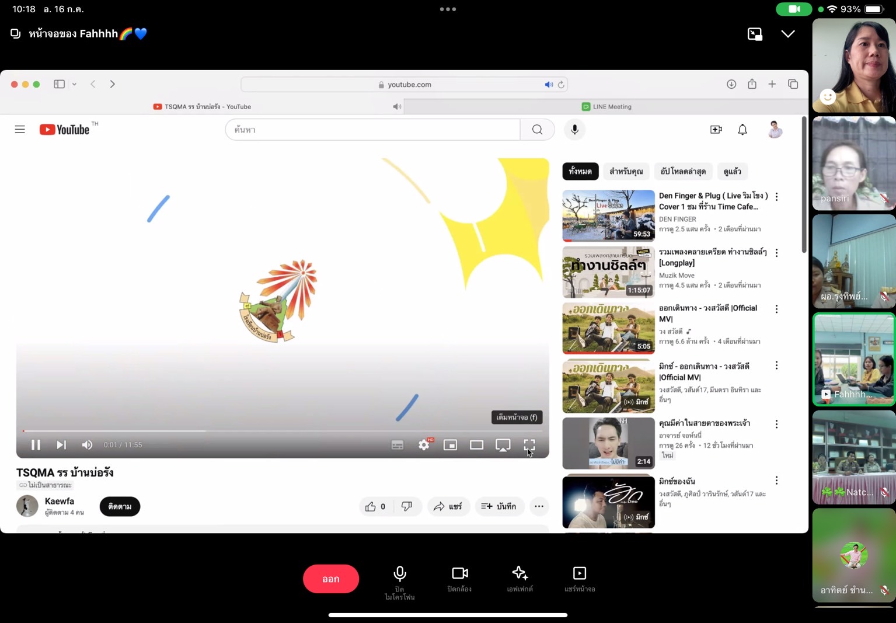Toggle the video subtitles button
Image resolution: width=896 pixels, height=623 pixels.
pos(398,445)
